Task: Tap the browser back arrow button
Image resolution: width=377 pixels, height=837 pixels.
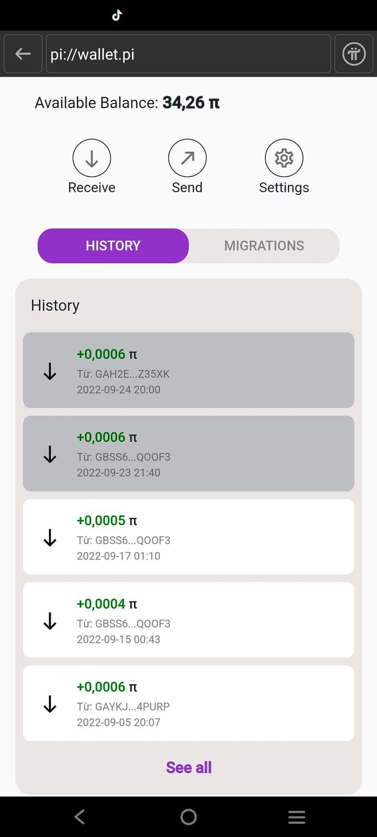Action: click(23, 54)
